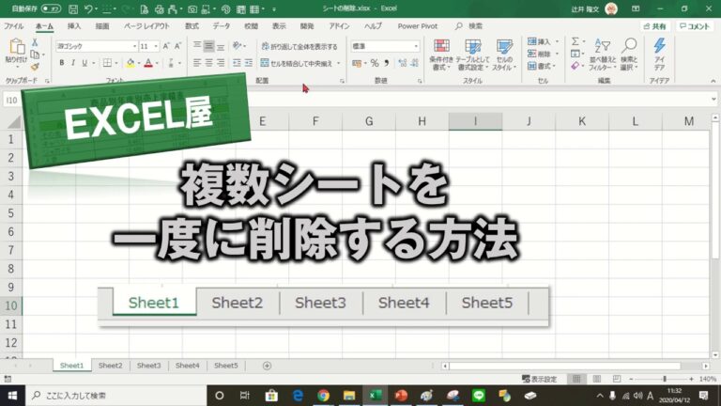Screen dimensions: 721x406
Task: Click the Increase Indent icon
Action: coord(248,63)
